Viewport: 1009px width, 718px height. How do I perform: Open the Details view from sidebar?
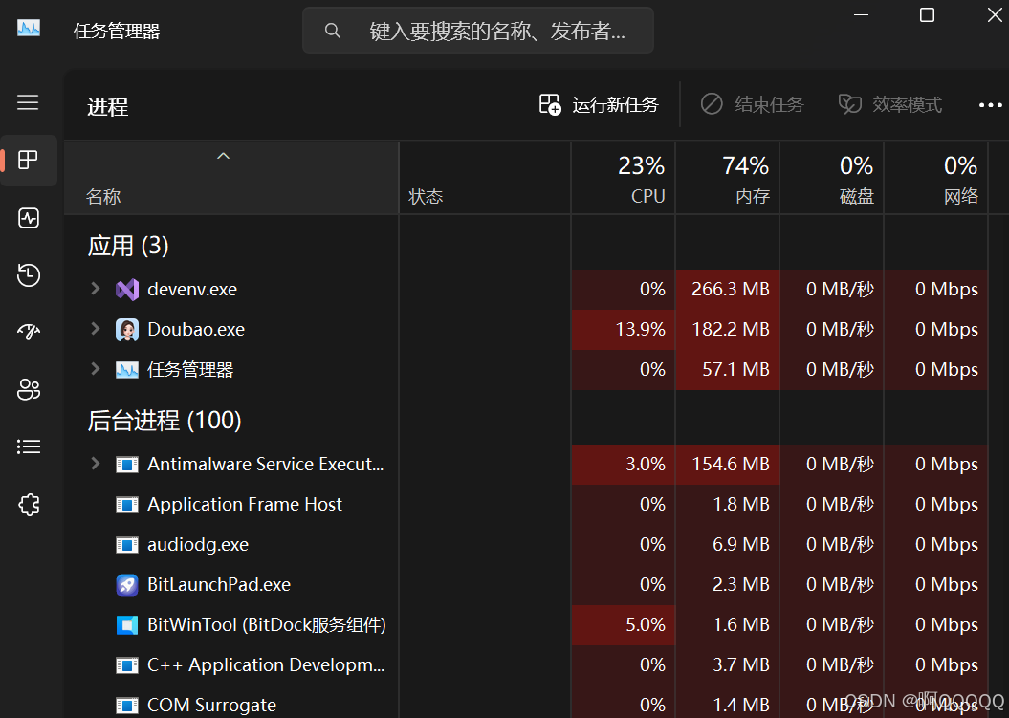(29, 446)
